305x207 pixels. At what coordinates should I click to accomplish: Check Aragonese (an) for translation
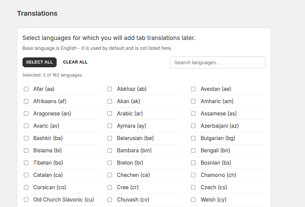tap(26, 113)
